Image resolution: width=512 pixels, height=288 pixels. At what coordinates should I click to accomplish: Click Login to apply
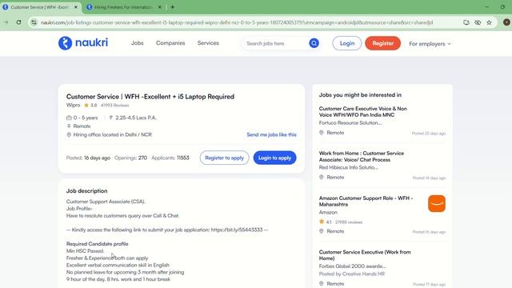click(274, 158)
